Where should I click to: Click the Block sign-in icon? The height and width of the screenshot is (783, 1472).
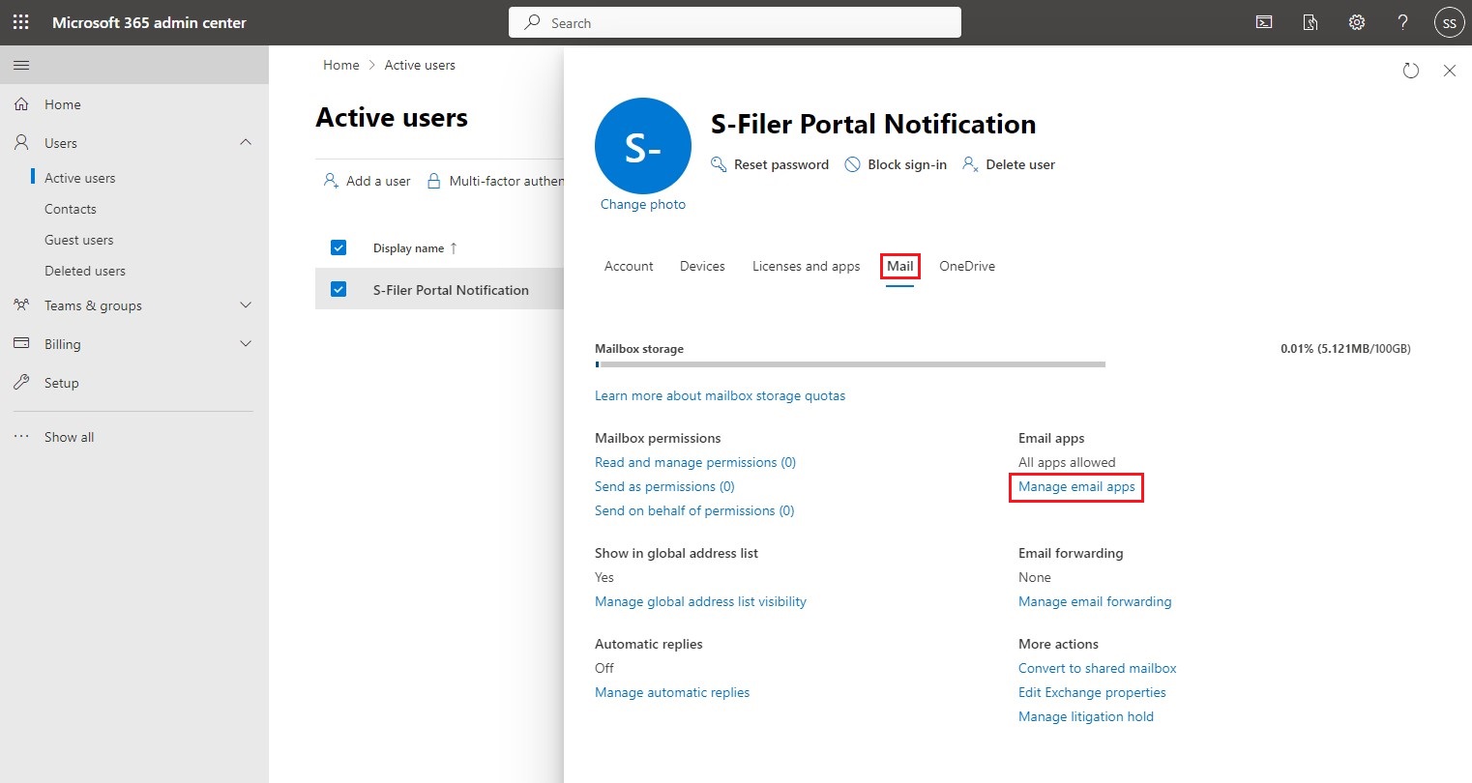pos(852,164)
